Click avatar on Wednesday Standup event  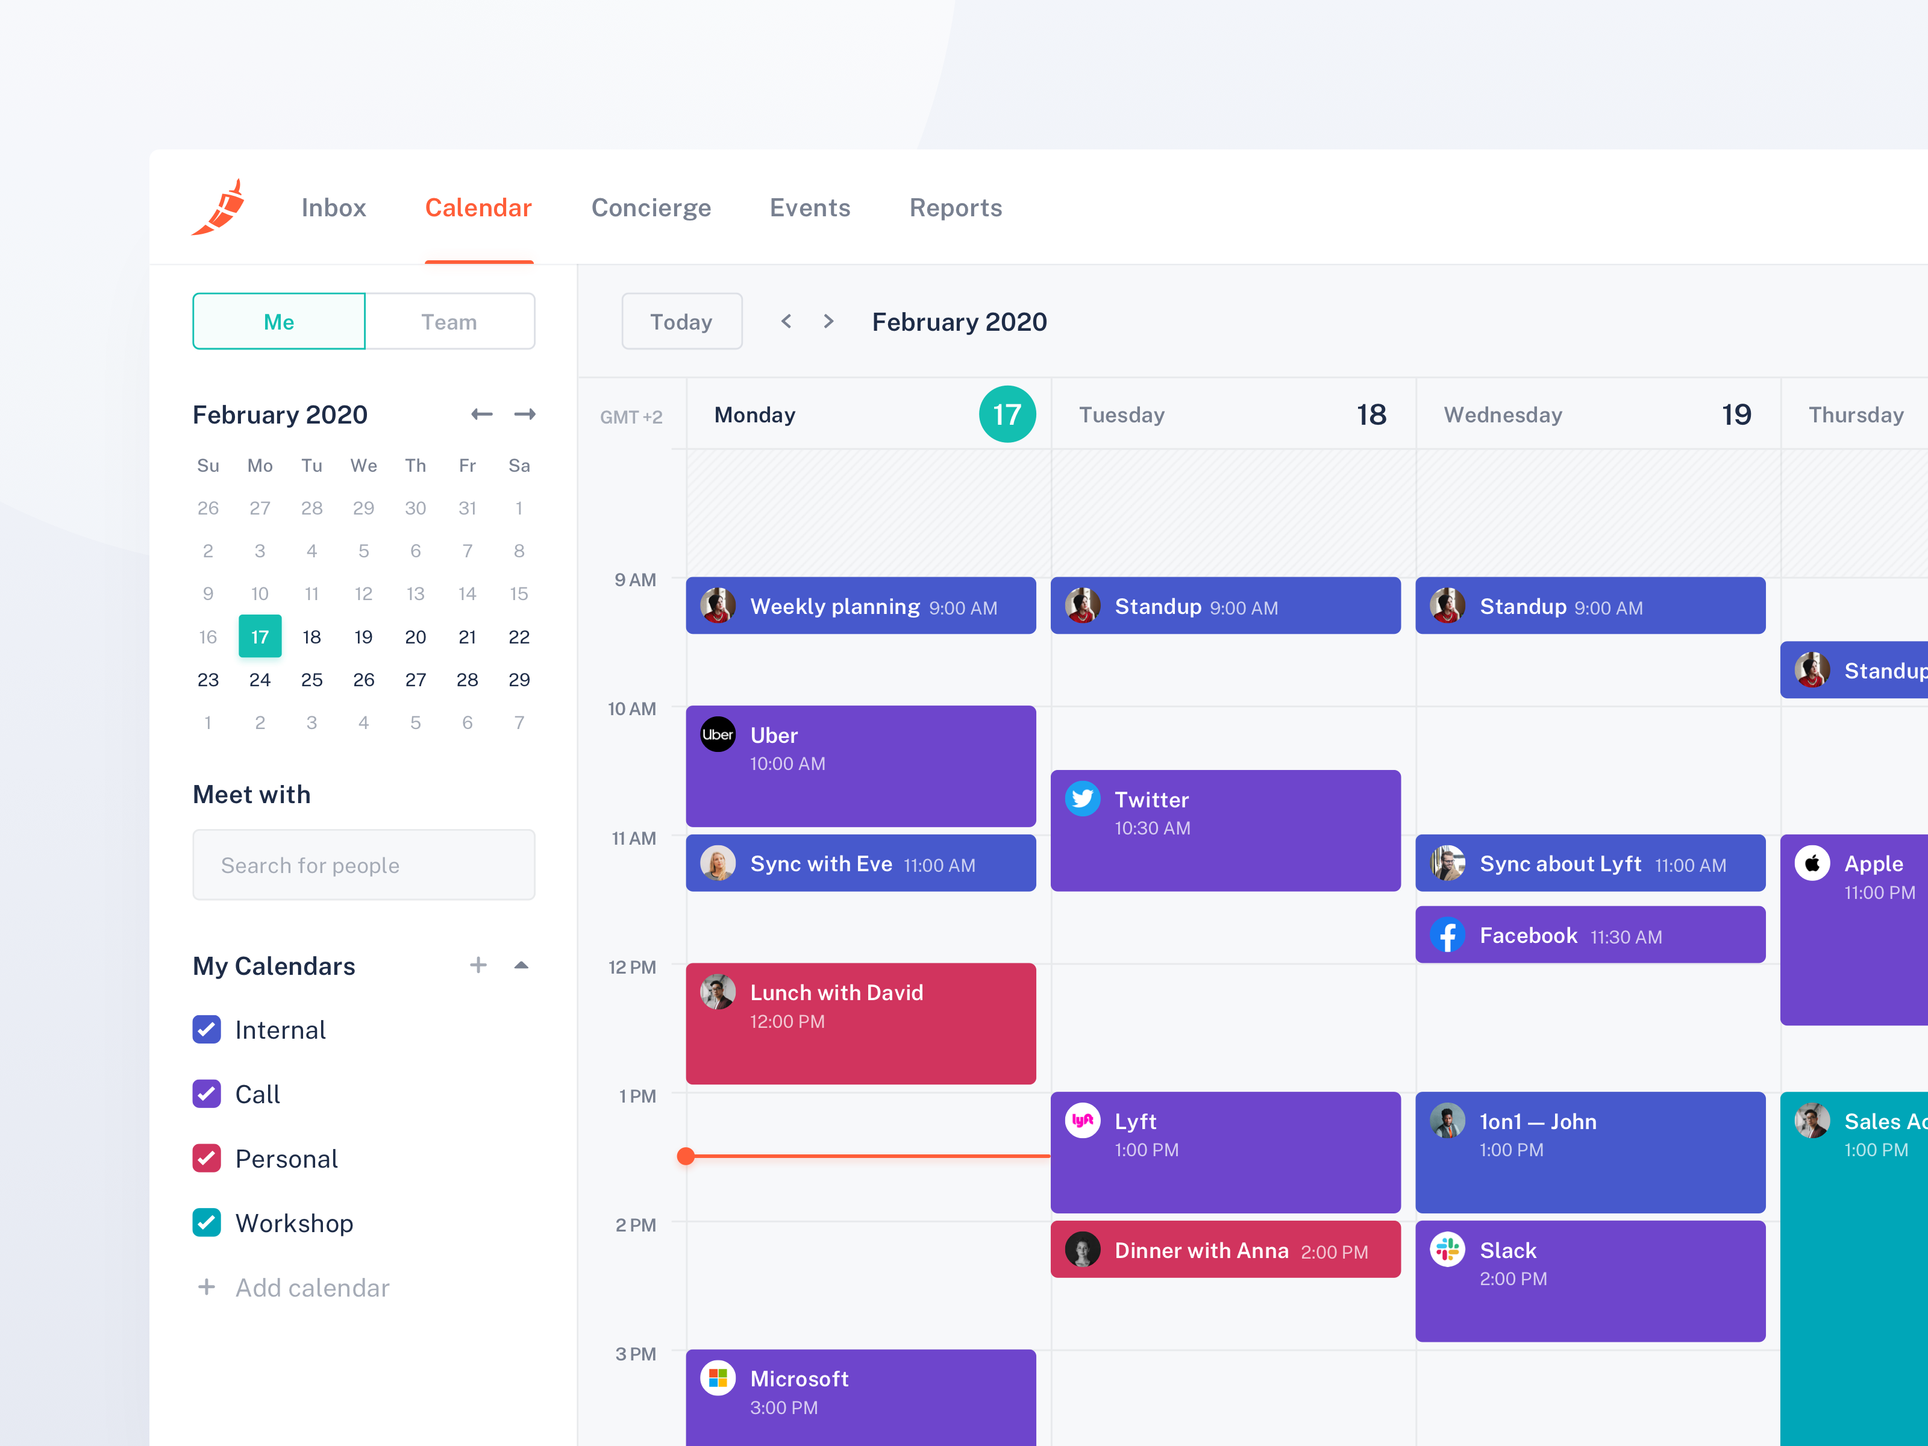pyautogui.click(x=1448, y=606)
